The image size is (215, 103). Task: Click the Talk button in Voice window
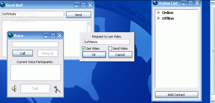pos(35,89)
